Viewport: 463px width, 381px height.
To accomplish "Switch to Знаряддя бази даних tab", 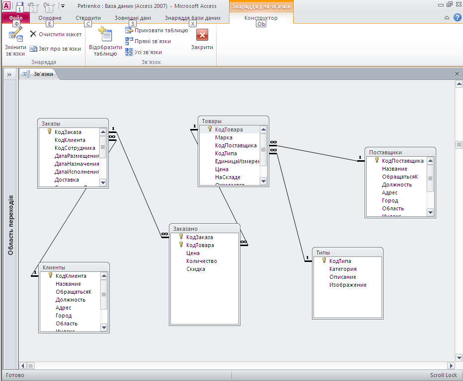I will tap(192, 18).
